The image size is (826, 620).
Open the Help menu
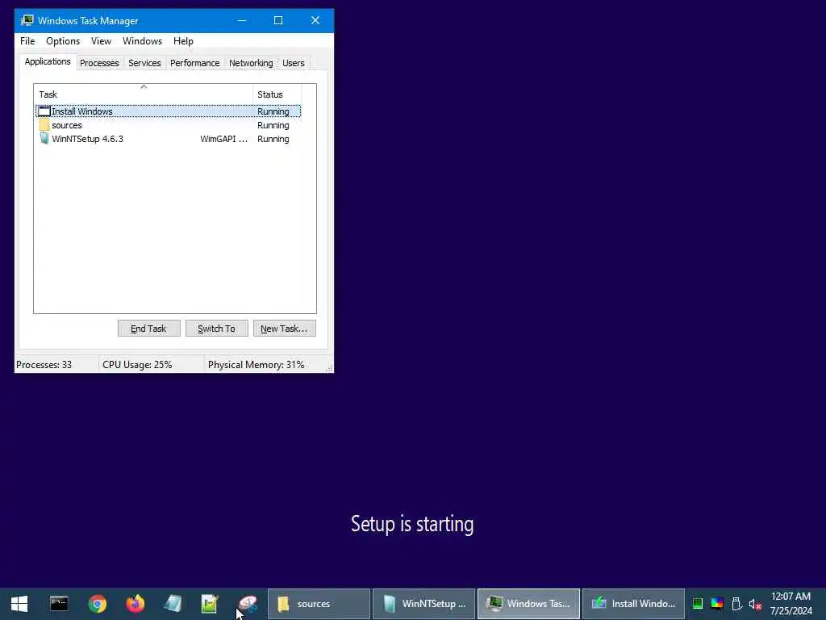pyautogui.click(x=183, y=41)
